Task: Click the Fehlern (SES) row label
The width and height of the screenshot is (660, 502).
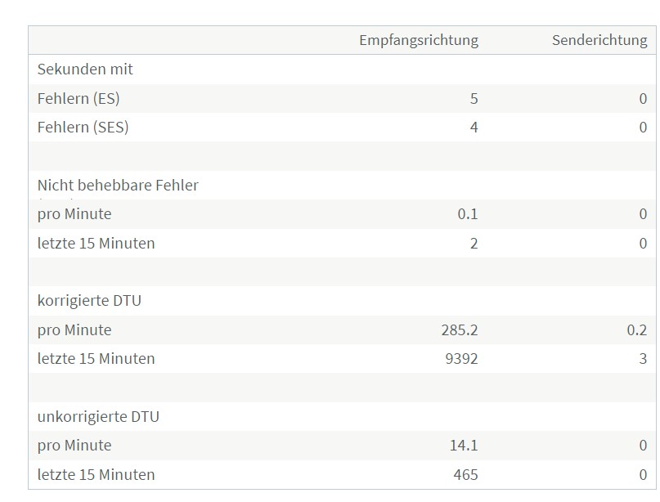Action: [x=83, y=127]
